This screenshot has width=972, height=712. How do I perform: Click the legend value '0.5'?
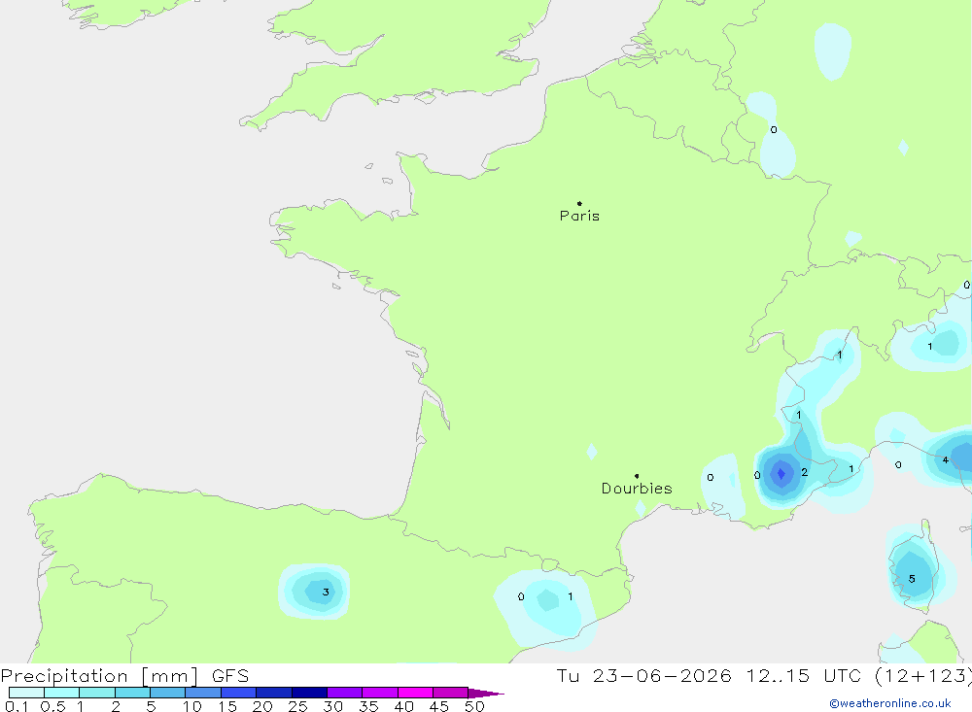coord(52,706)
